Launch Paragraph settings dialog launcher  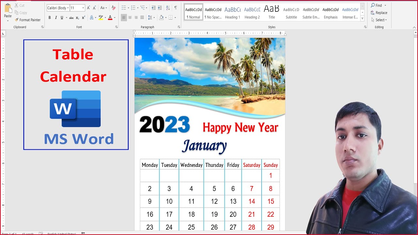(179, 27)
